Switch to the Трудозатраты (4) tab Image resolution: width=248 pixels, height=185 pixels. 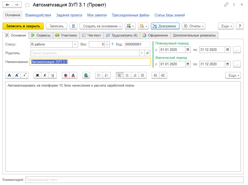(x=122, y=35)
